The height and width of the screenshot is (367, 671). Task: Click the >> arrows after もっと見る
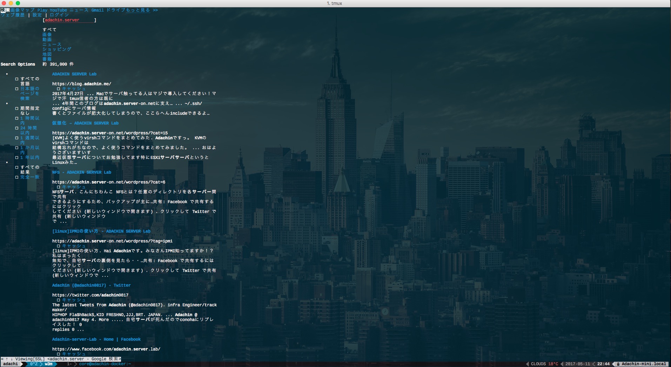[x=155, y=10]
